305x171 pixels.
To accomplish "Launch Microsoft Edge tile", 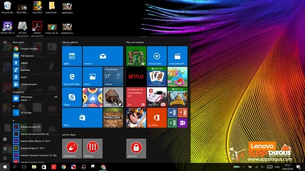I will (x=72, y=76).
